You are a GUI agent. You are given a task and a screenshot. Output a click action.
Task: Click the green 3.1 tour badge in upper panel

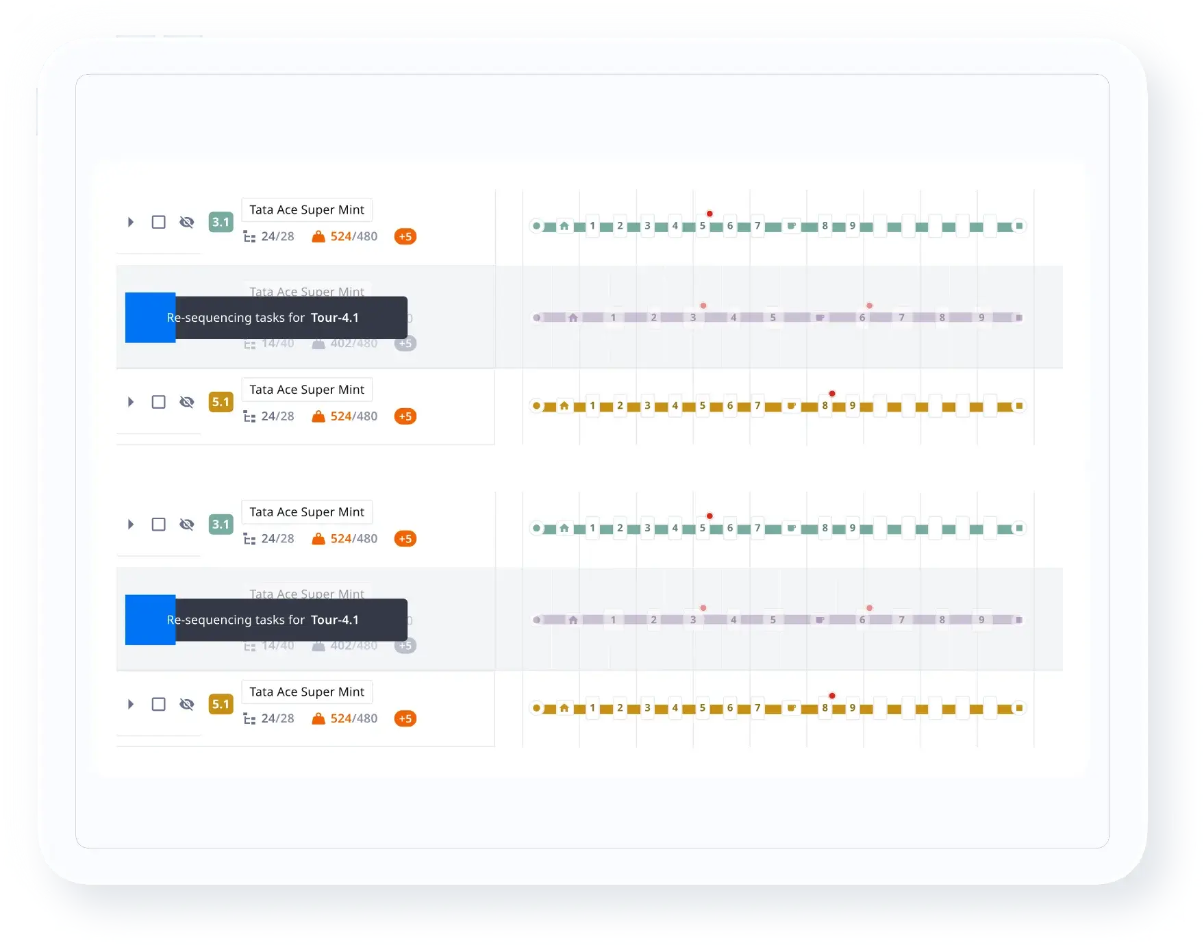[x=221, y=222]
